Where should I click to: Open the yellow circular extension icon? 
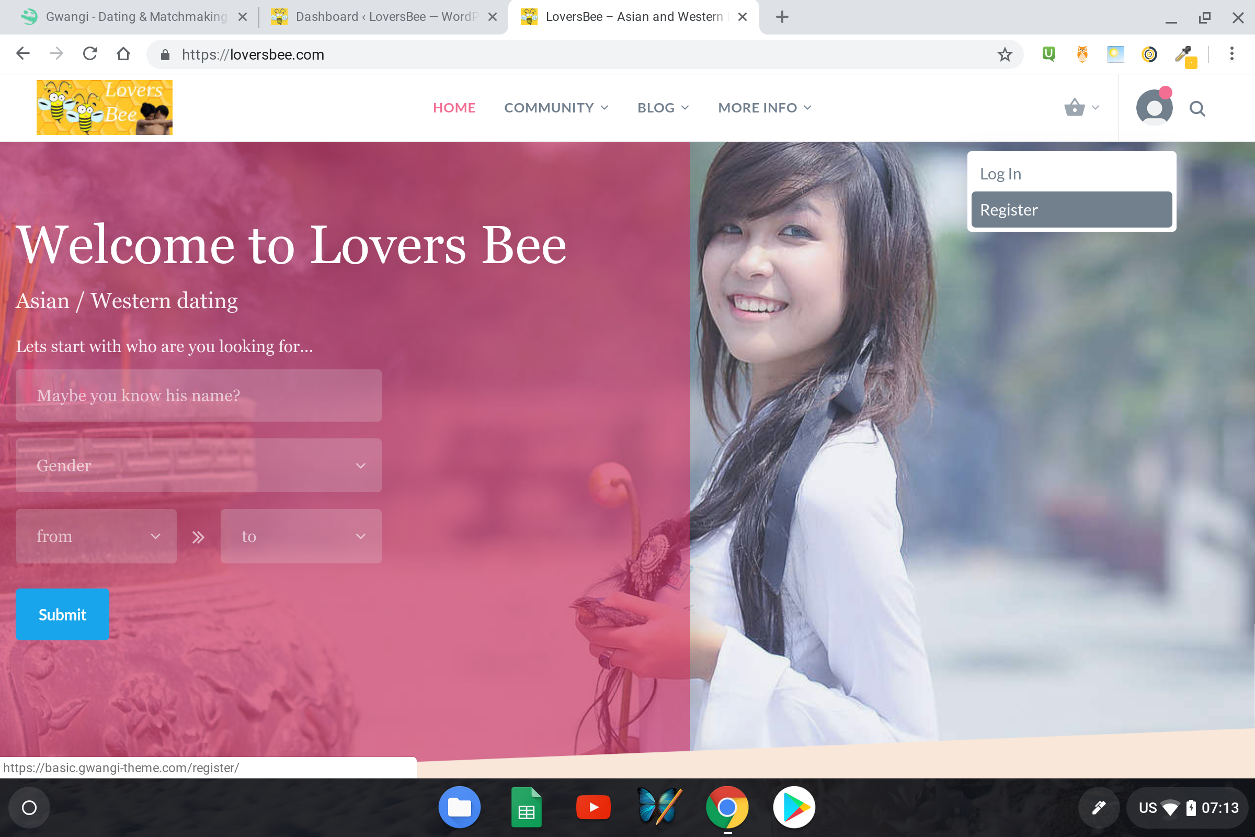click(1149, 54)
